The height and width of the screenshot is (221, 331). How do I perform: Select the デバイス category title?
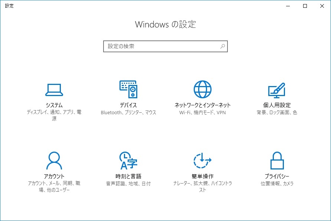[x=128, y=105]
